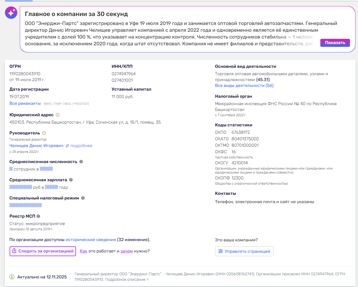
Task: Open the Все реквизиты link
Action: click(x=25, y=103)
